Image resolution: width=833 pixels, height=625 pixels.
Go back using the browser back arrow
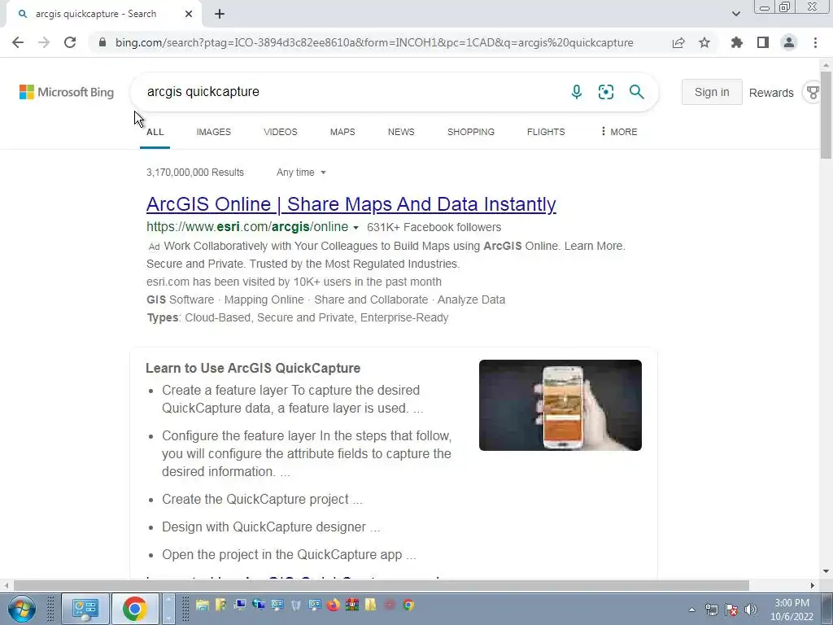point(18,42)
